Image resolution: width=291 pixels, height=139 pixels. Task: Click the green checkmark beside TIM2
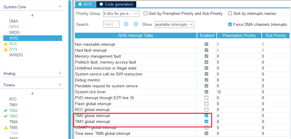tap(6, 110)
